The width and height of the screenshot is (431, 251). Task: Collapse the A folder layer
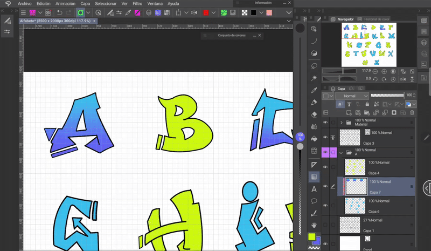click(341, 152)
